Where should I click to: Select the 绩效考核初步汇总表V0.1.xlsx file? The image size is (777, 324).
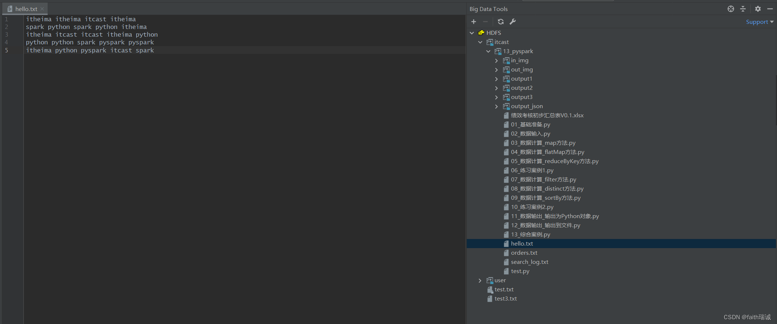(x=547, y=115)
